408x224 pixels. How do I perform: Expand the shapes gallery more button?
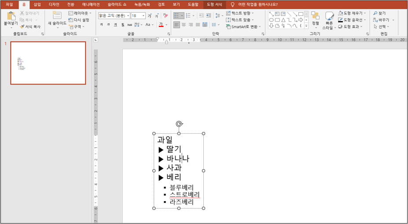[306, 26]
